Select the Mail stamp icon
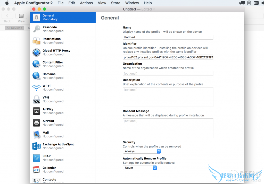 36,135
